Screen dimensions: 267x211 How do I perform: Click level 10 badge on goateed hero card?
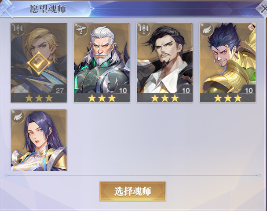186,91
